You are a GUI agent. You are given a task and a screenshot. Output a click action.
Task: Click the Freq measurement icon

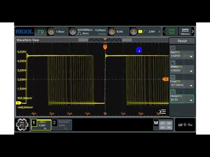pos(173,77)
